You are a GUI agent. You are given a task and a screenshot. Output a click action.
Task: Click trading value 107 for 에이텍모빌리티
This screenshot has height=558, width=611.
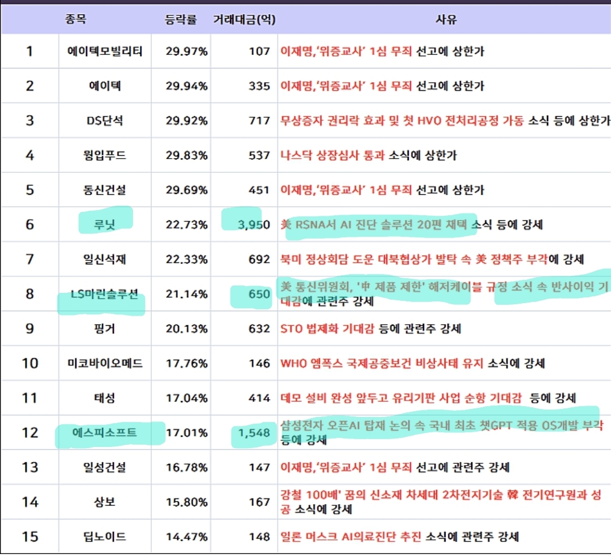tap(259, 51)
